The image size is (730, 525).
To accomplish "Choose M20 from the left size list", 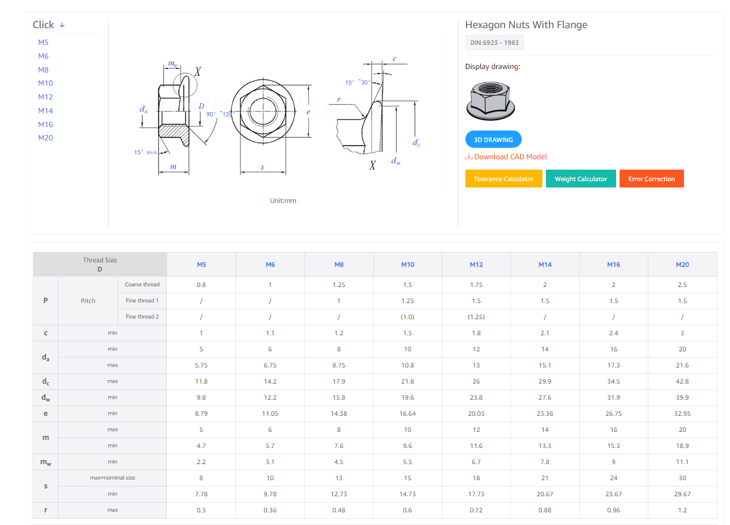I will tap(45, 138).
